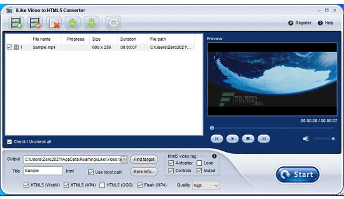Move the selected file up with the green up arrow

pos(72,23)
